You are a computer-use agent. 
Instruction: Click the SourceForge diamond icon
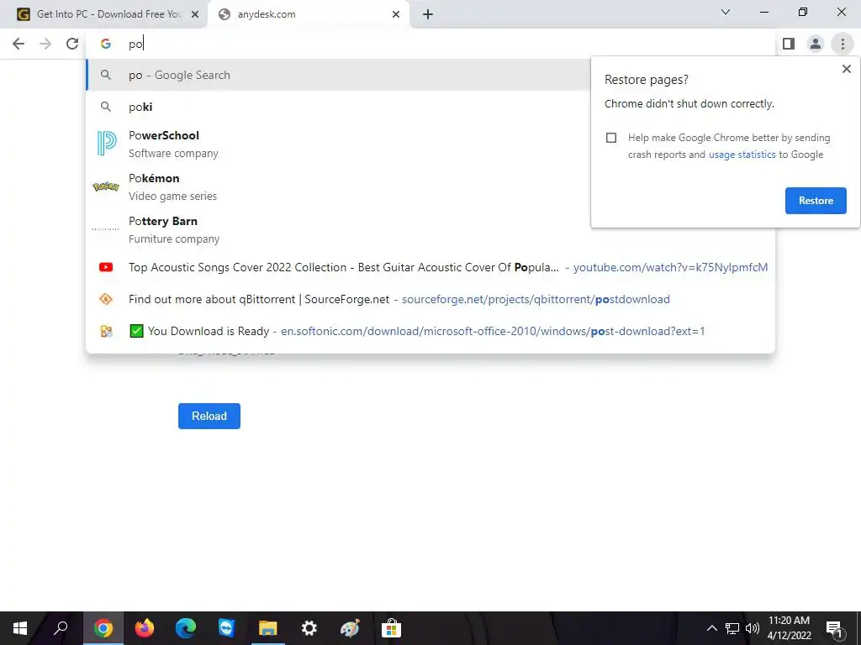click(105, 299)
